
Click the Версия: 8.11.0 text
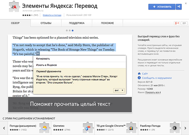coord(145,82)
